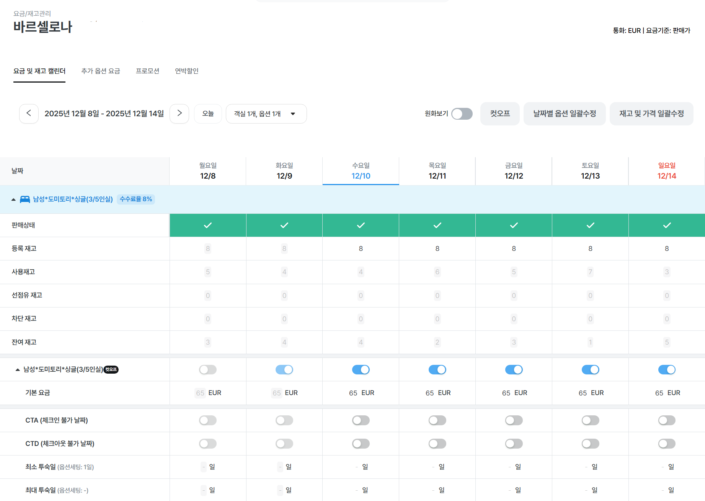Click the next week arrow

click(x=179, y=114)
